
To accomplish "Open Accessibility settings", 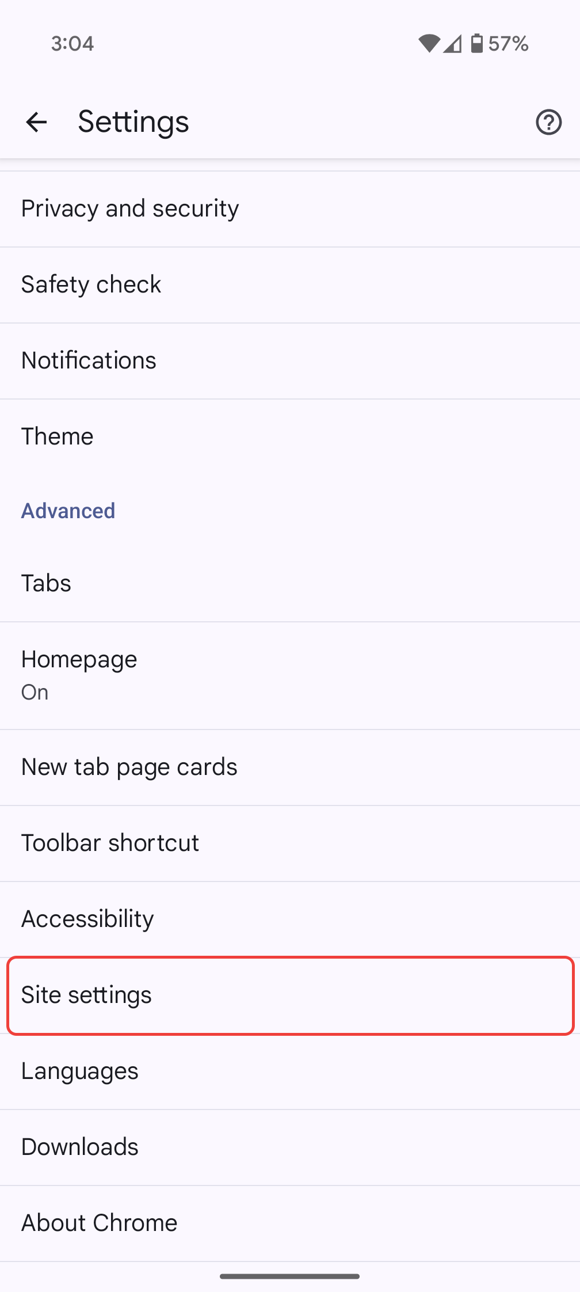I will 290,919.
